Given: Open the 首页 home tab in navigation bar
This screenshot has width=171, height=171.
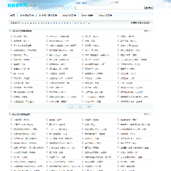Looking at the screenshot, I should [12, 16].
